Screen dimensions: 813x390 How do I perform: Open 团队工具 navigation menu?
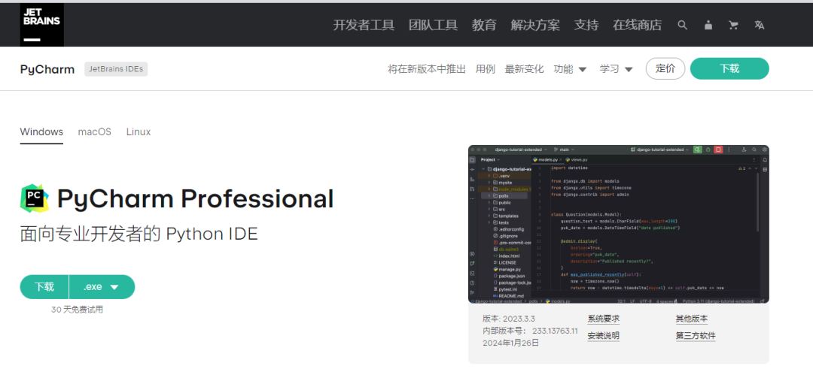point(433,25)
